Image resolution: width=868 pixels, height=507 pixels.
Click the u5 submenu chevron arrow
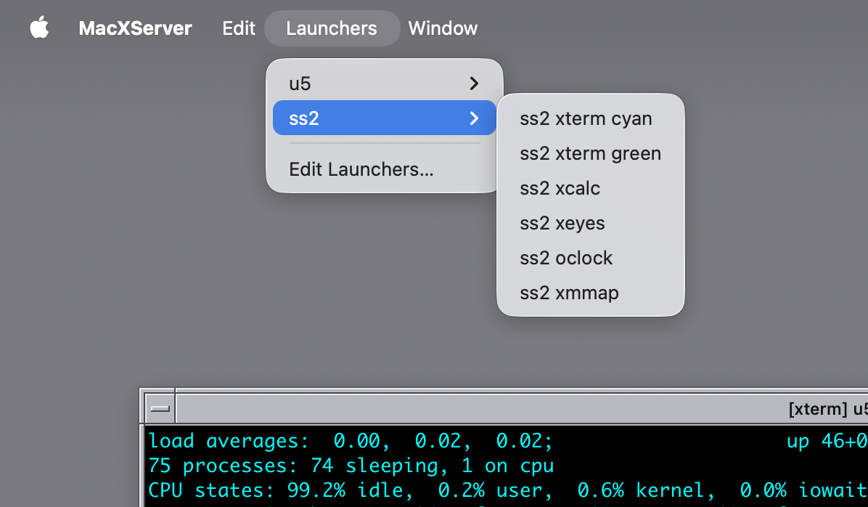click(x=474, y=83)
